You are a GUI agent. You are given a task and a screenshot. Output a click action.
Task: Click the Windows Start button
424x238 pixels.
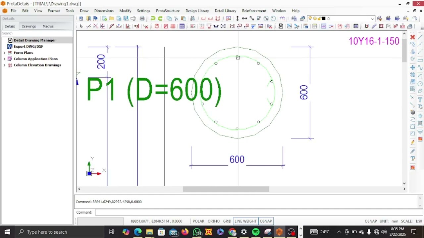[x=7, y=232]
